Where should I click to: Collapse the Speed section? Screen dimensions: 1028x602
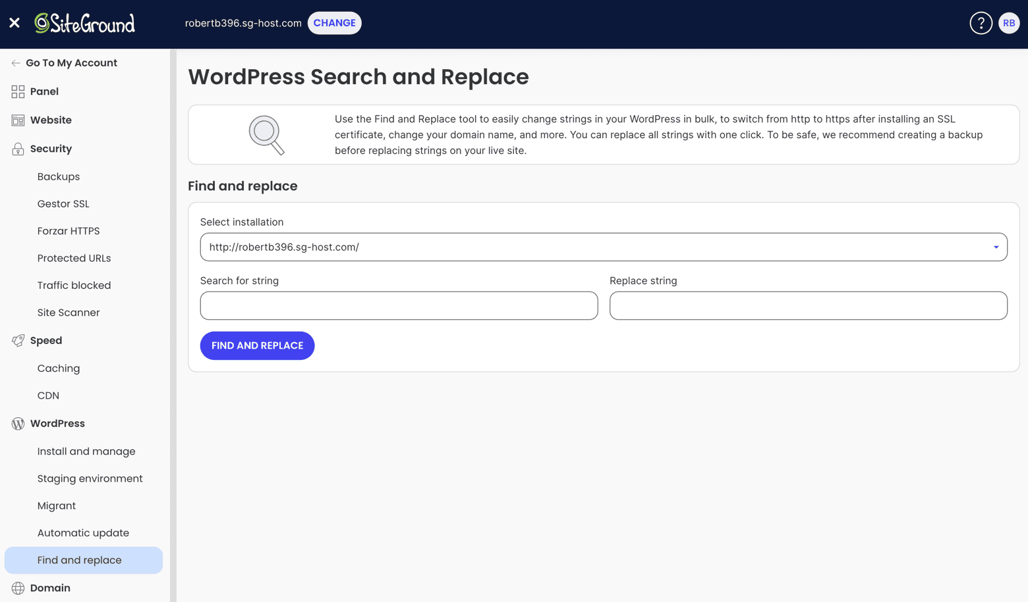[x=46, y=340]
